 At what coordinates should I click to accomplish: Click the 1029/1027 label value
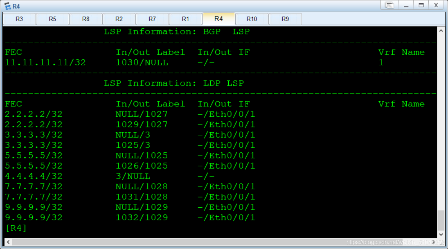click(x=142, y=125)
